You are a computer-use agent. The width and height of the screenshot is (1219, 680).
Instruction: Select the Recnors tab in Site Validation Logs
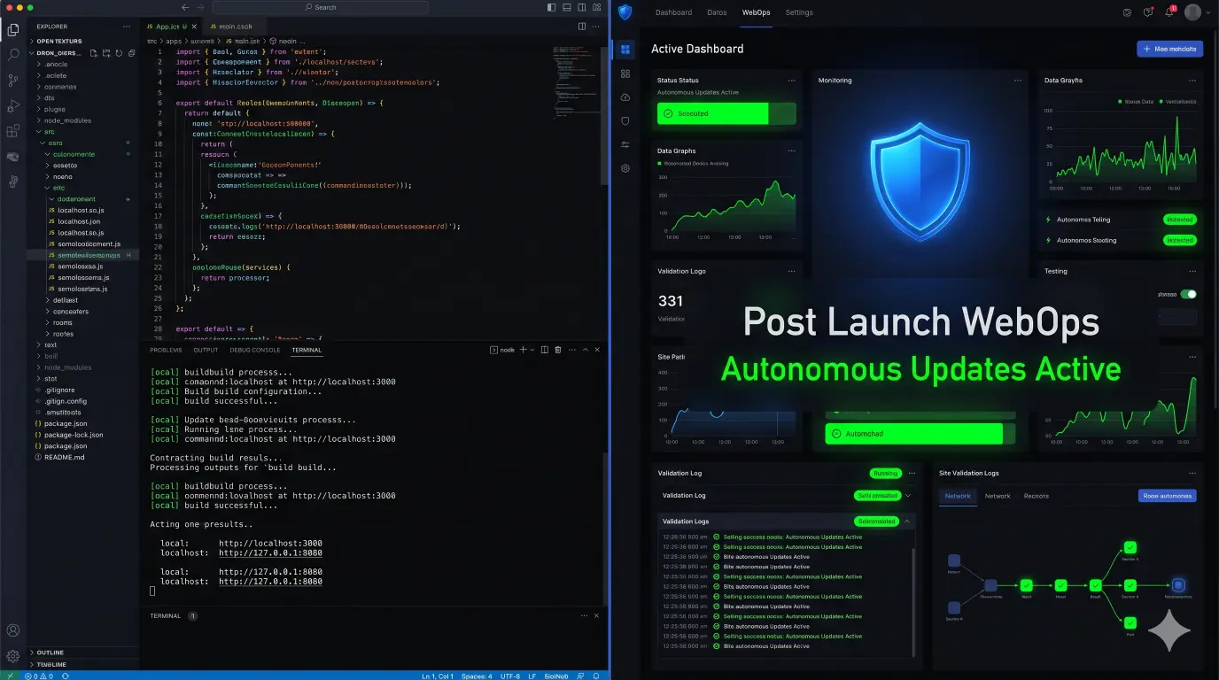pyautogui.click(x=1037, y=496)
